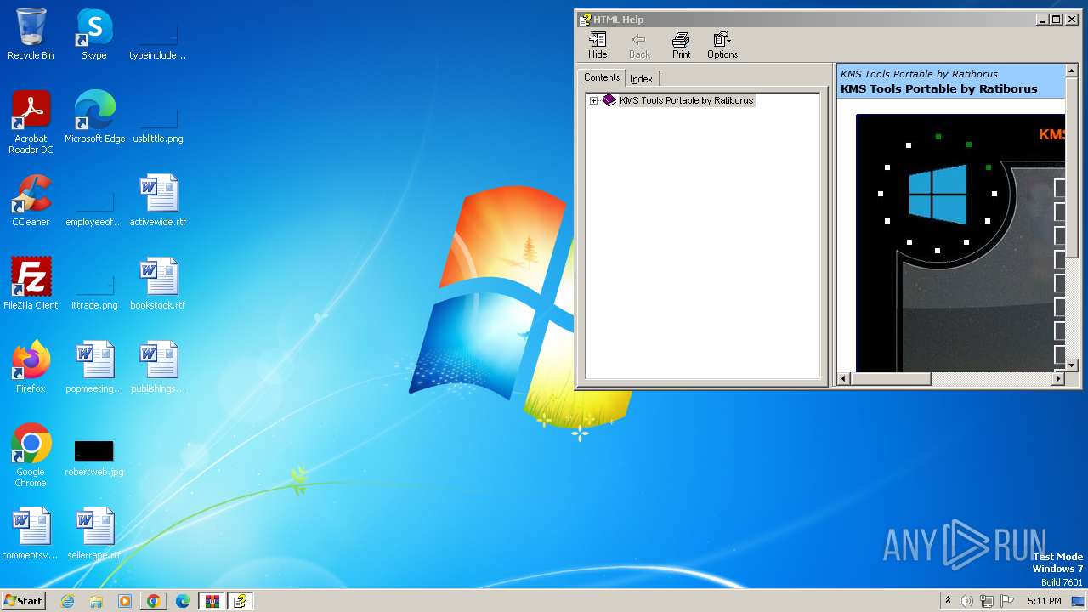Click the help pane horizontal scroll right arrow
The height and width of the screenshot is (612, 1088).
point(1058,378)
